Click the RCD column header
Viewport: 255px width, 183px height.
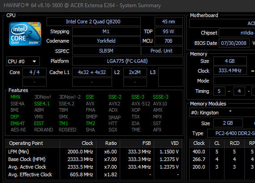[234, 143]
